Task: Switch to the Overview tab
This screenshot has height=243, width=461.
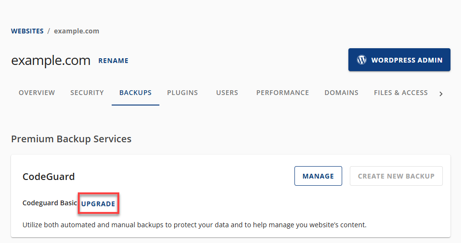Action: (37, 93)
